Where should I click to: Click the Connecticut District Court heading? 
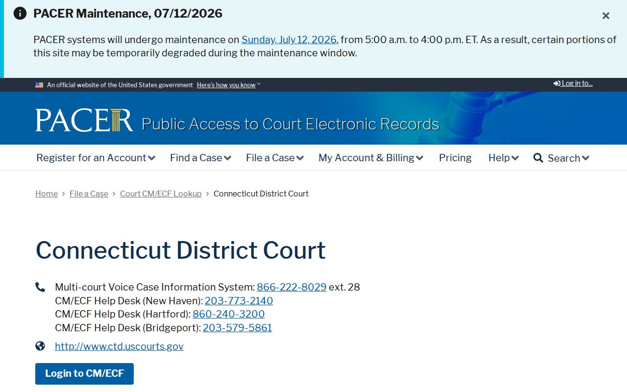(181, 250)
